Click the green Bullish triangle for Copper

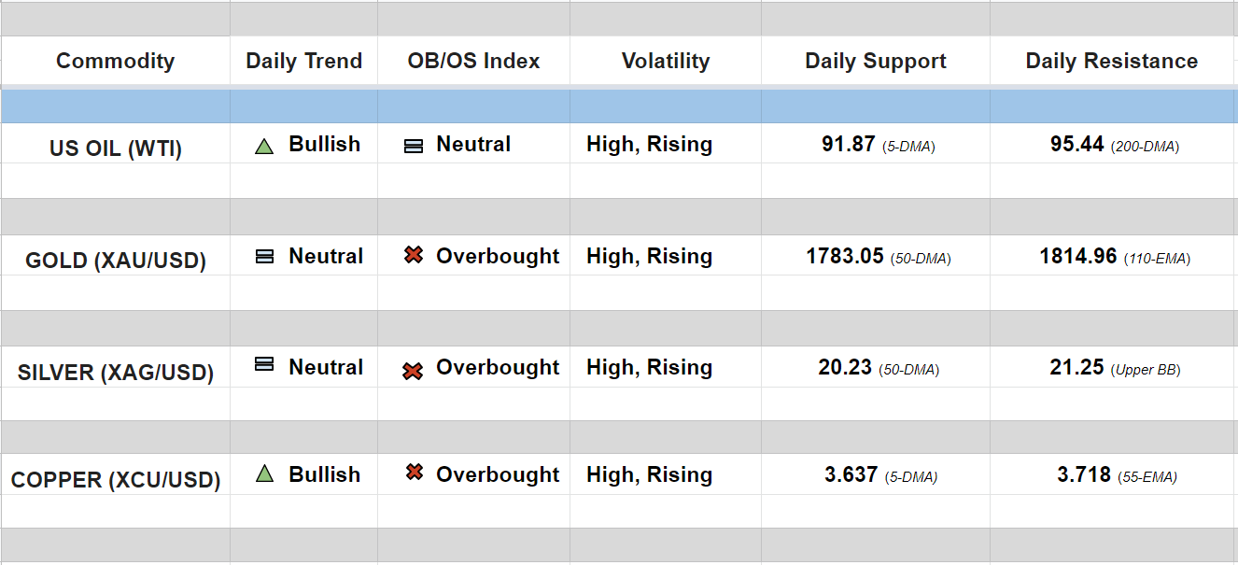pyautogui.click(x=264, y=474)
